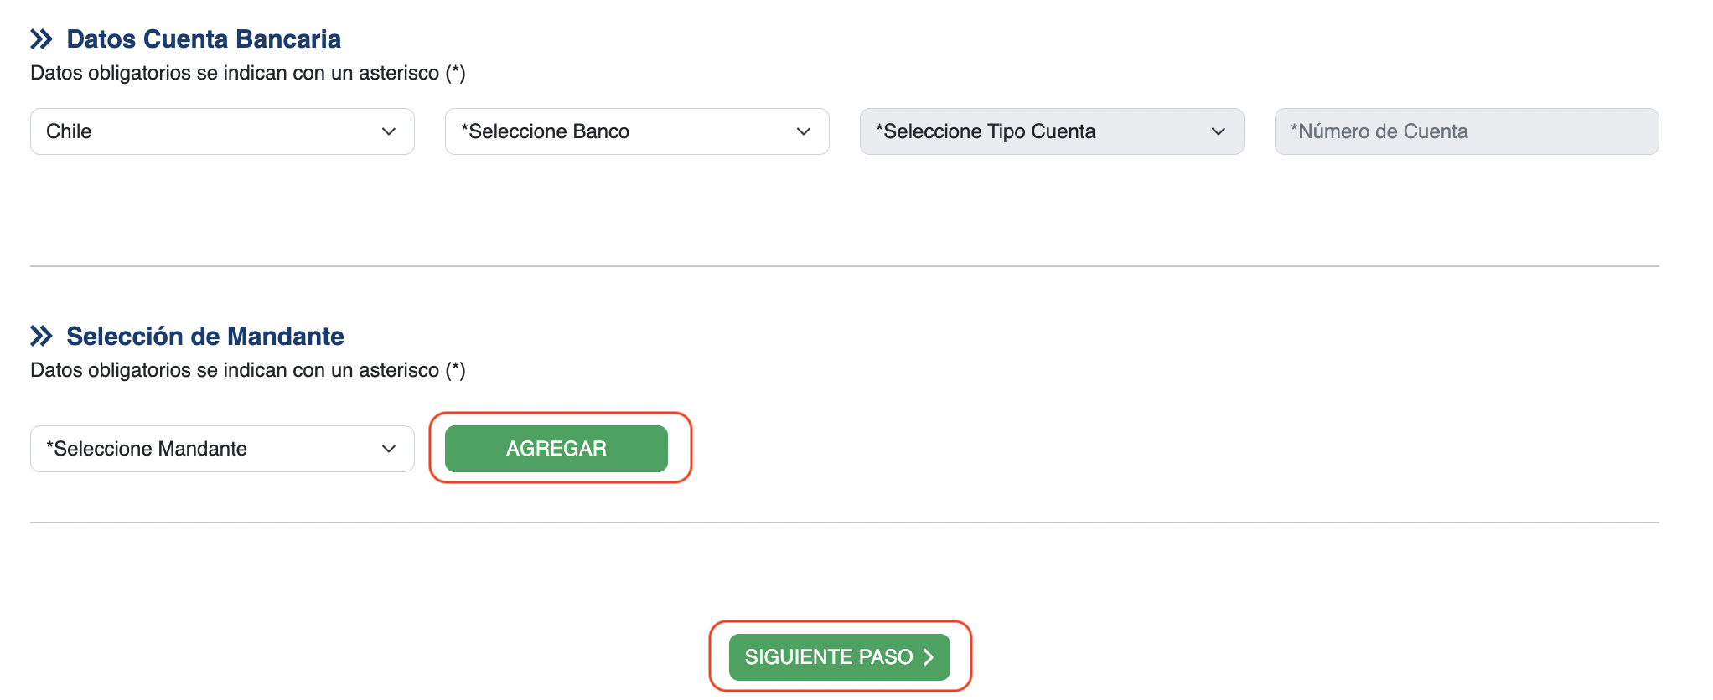Click the double-chevron icon beside Datos Cuenta Bancaria
Screen dimensions: 1713x700
41,39
